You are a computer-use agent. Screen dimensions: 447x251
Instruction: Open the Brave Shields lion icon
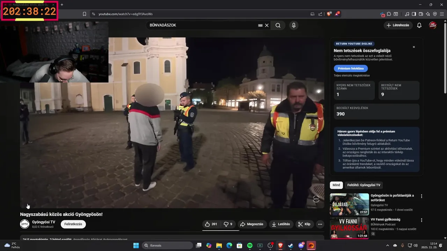coord(329,14)
